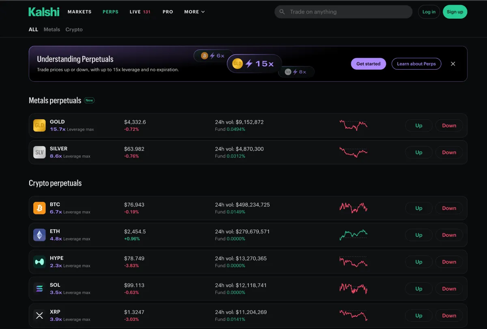Click the Log in button
487x329 pixels.
tap(429, 12)
